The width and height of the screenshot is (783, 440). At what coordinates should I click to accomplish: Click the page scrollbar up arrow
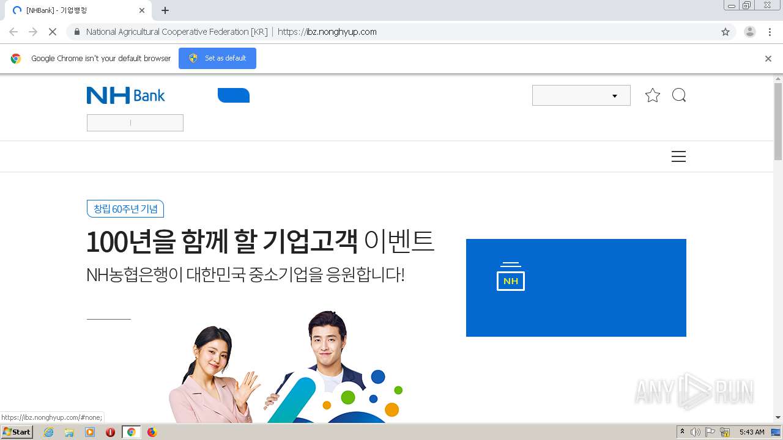coord(778,79)
